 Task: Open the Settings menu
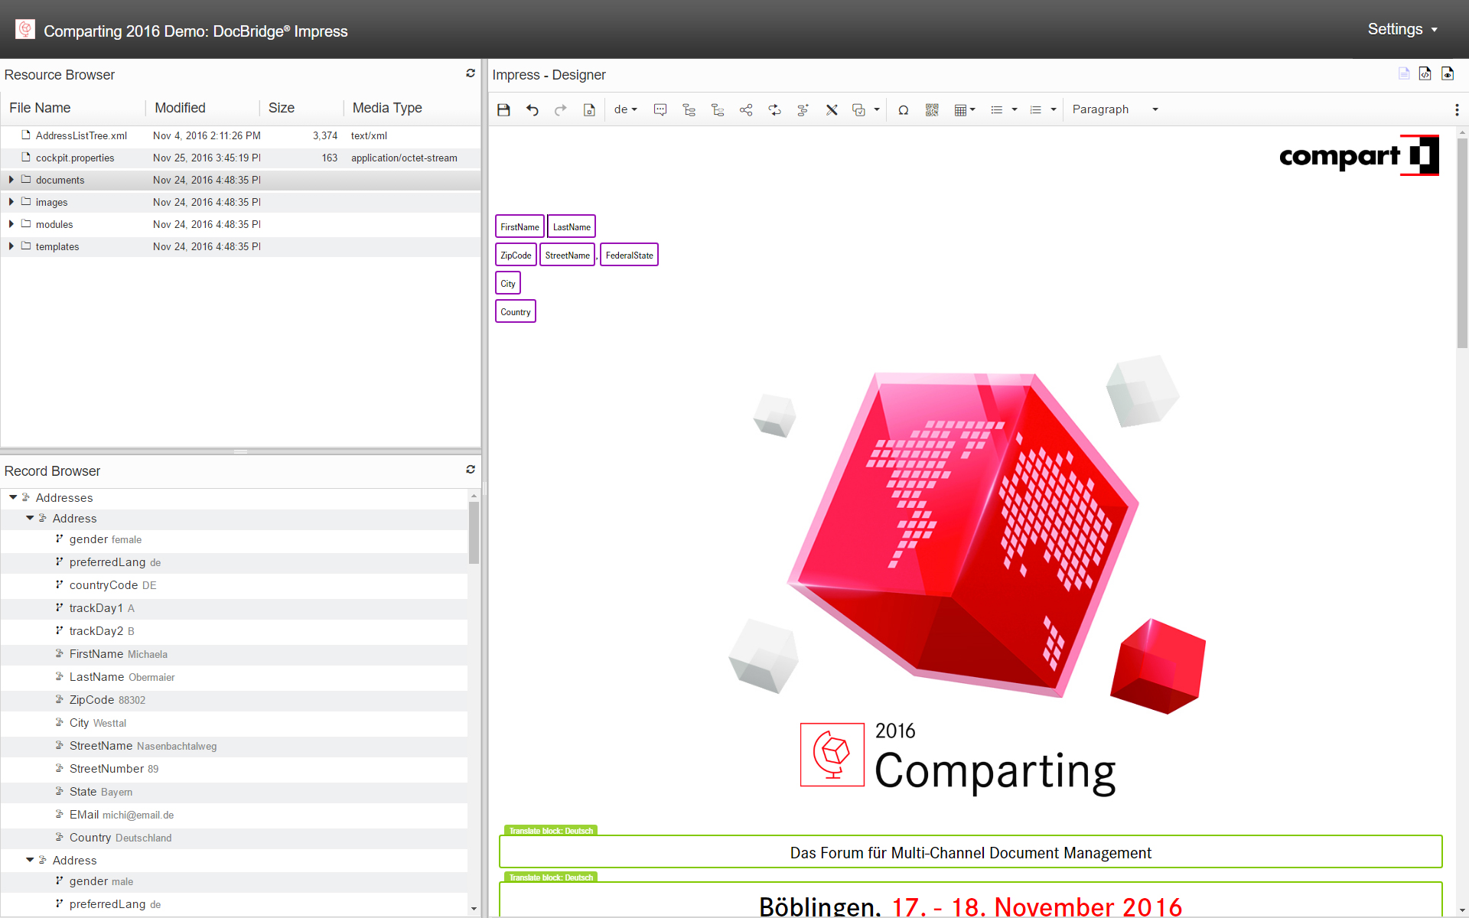point(1397,28)
